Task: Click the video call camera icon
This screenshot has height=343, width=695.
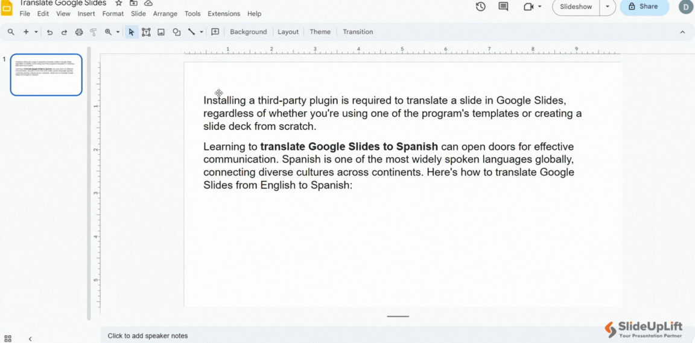Action: coord(528,7)
